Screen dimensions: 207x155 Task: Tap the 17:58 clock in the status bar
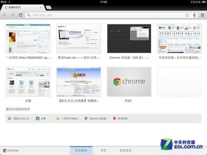coord(103,2)
